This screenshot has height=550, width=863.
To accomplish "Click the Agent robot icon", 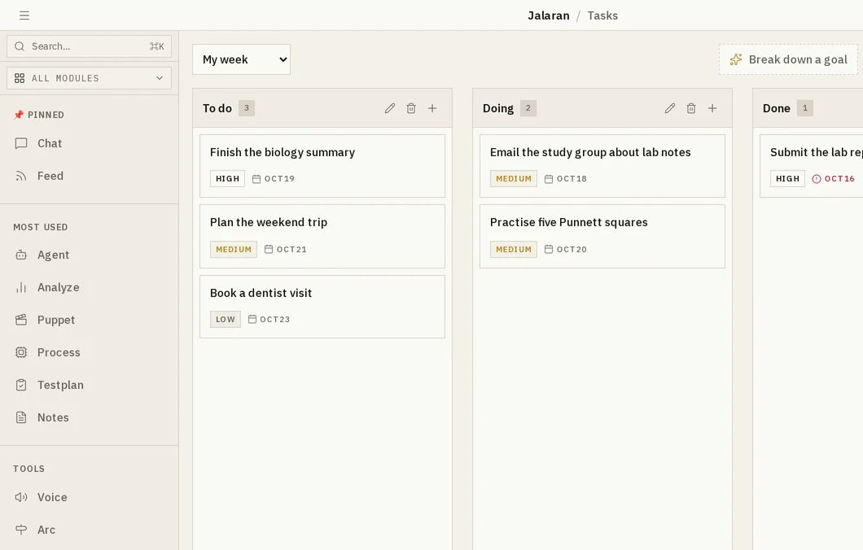I will click(21, 255).
